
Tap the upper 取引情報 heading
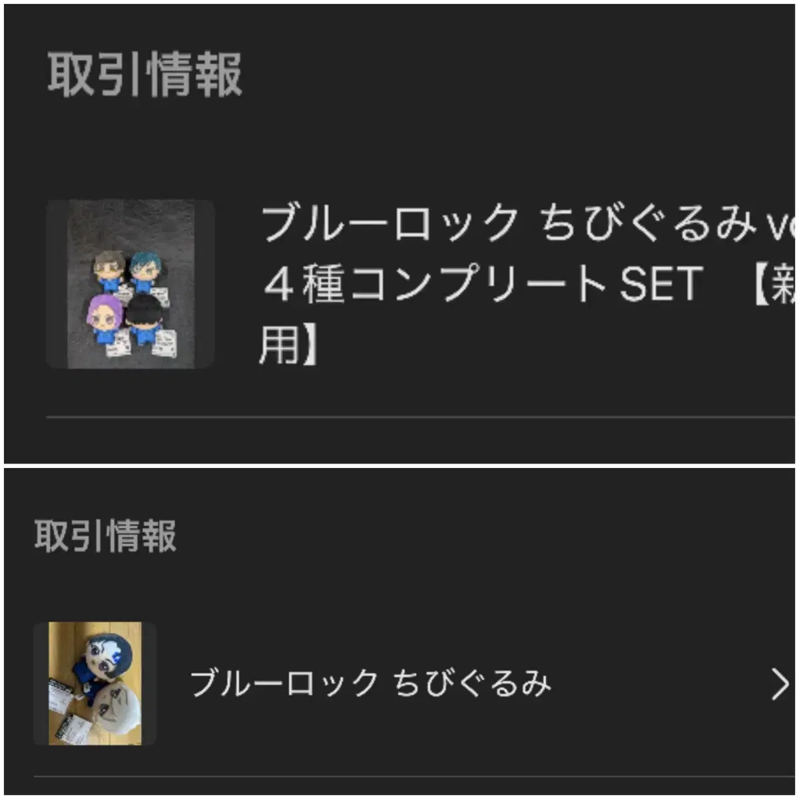144,75
